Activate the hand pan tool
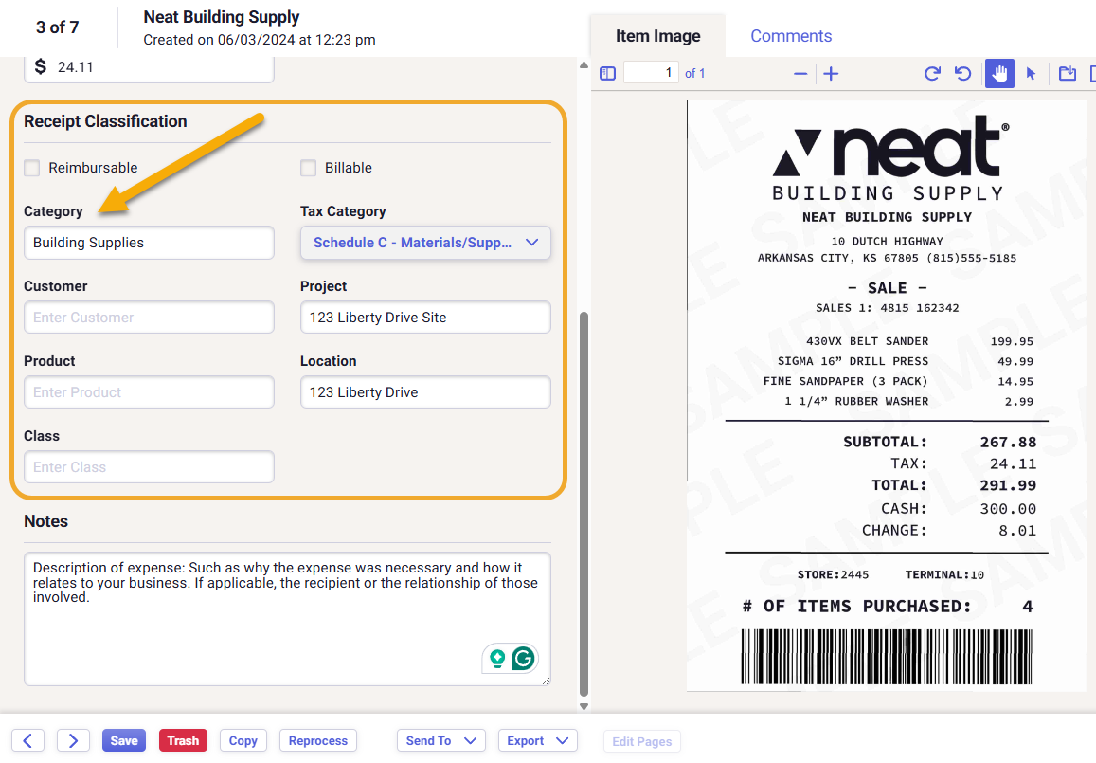Image resolution: width=1096 pixels, height=763 pixels. point(998,74)
